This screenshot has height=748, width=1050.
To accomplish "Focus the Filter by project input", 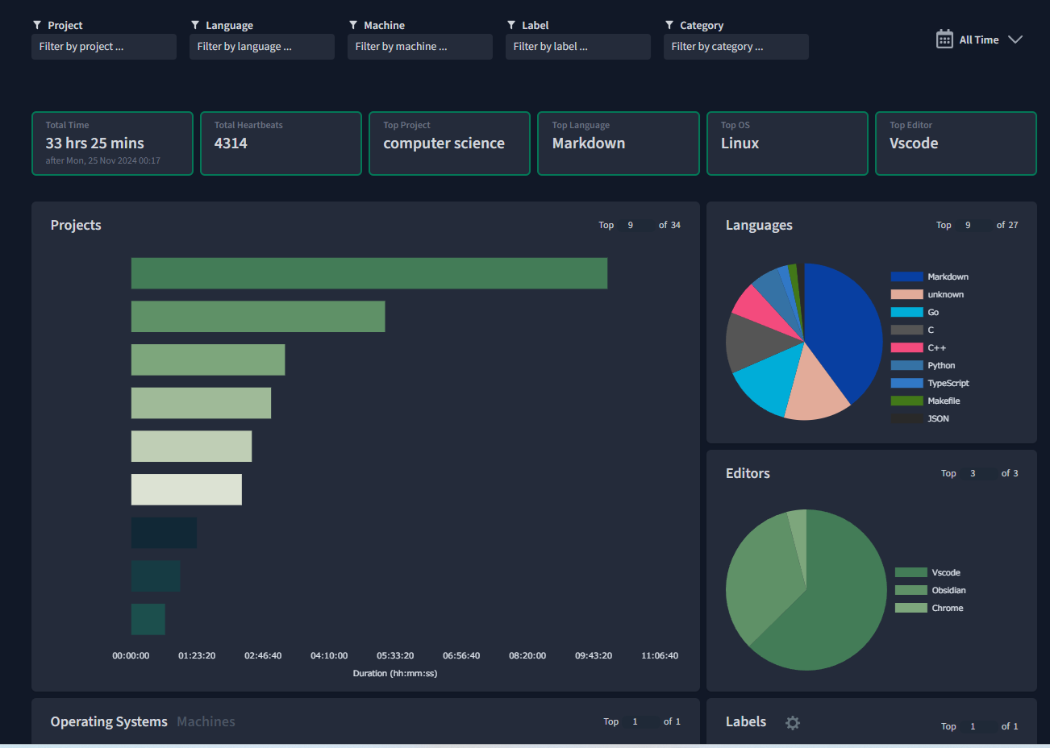I will point(103,47).
